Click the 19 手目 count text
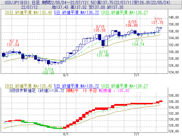Image resolution: width=182 pixels, height=138 pixels. coord(90,91)
